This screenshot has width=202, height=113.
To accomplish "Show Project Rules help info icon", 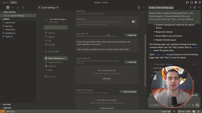I will [x=89, y=58].
